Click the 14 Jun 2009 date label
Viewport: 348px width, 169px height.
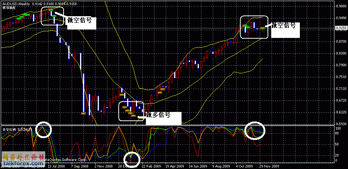(x=198, y=166)
